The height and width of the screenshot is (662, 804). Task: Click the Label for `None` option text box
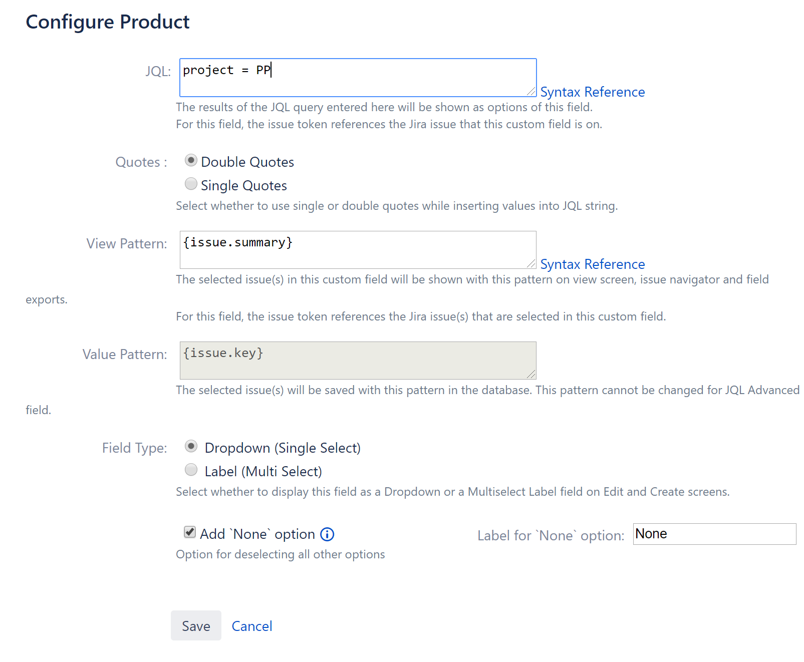[714, 534]
